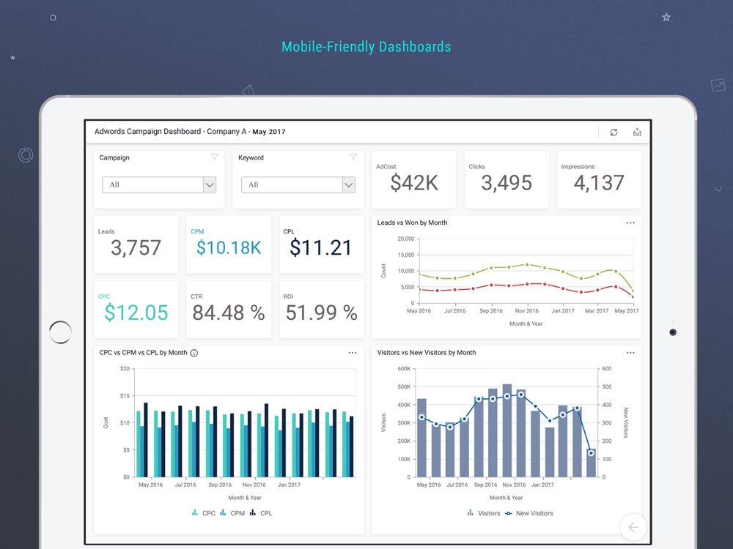The image size is (733, 549).
Task: Click the tallest Visitors bar for Nov 2016
Action: pyautogui.click(x=507, y=430)
